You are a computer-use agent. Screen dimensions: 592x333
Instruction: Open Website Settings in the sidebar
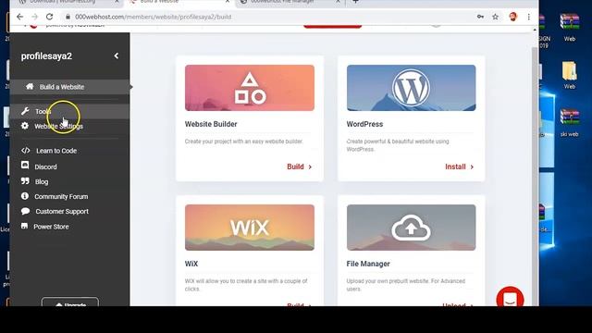tap(58, 126)
